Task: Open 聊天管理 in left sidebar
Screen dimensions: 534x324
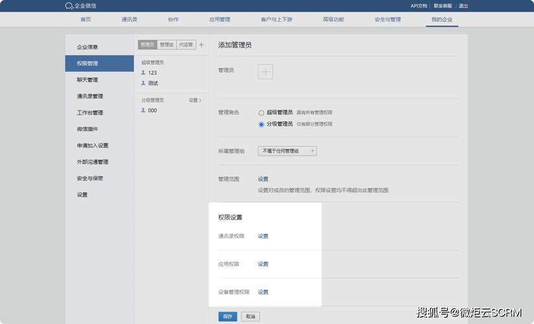Action: (87, 80)
